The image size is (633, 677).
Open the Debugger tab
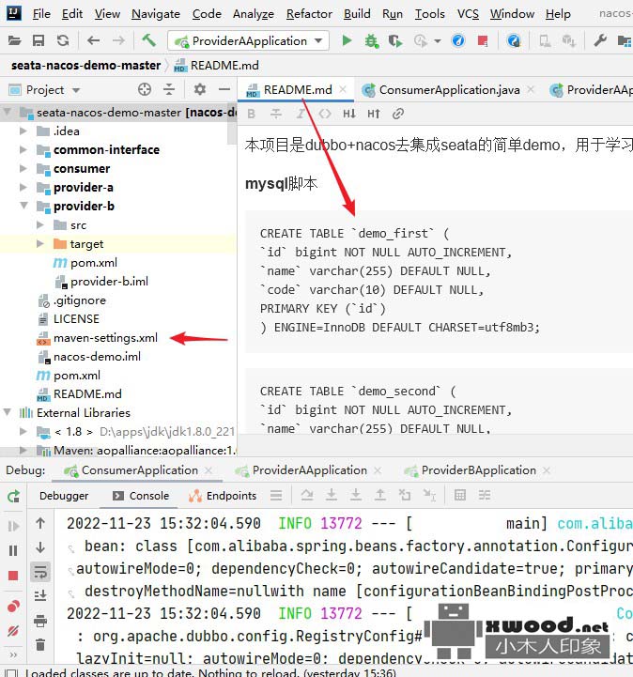click(x=64, y=496)
